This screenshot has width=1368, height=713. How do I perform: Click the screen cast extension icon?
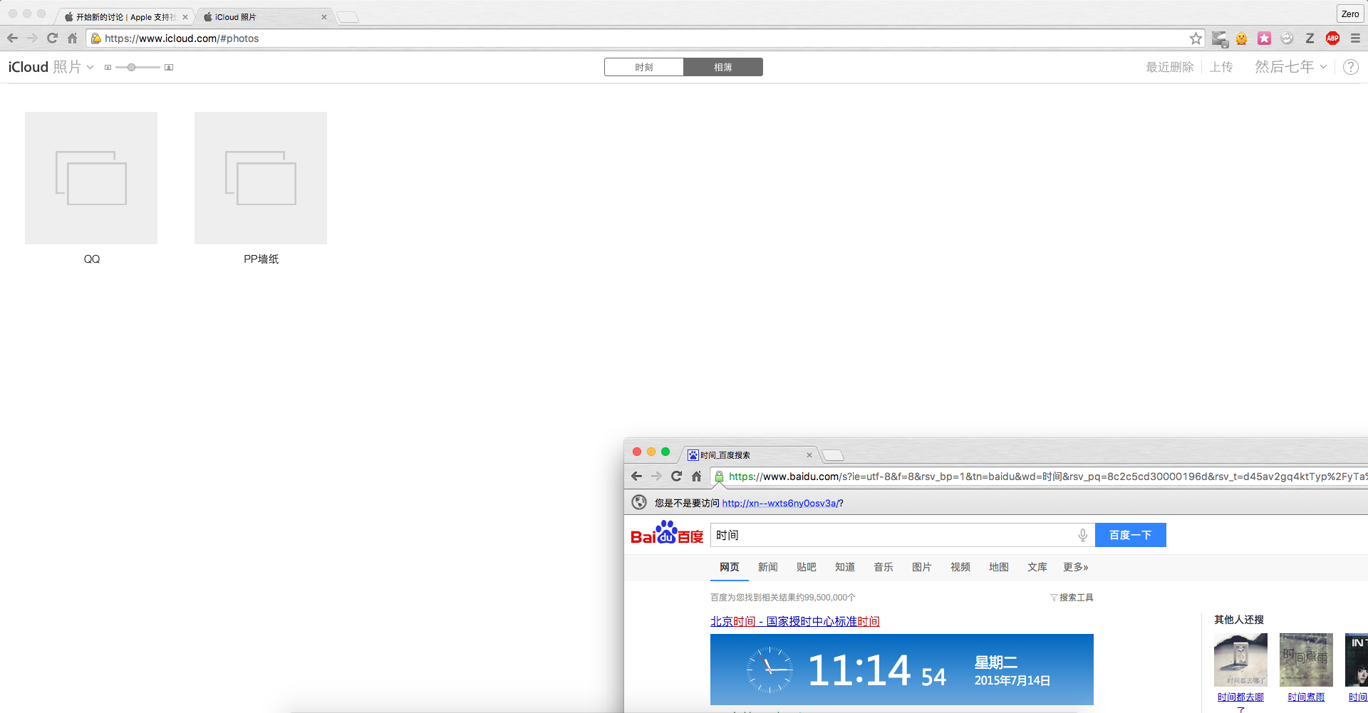coord(1219,38)
